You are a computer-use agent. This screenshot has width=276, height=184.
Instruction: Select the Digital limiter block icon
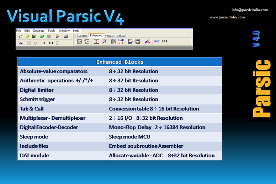(96, 42)
